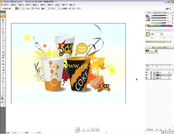Toggle the lock box for 图层 2

tap(149, 78)
